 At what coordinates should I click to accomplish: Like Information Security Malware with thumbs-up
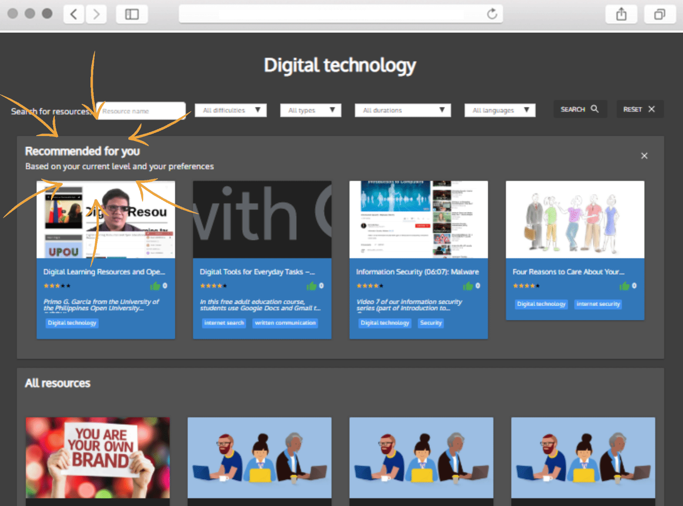coord(468,286)
